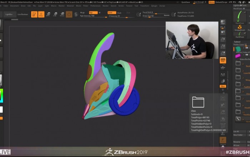The width and height of the screenshot is (250, 157).
Task: Open the LightBox browser button
Action: pyautogui.click(x=9, y=14)
